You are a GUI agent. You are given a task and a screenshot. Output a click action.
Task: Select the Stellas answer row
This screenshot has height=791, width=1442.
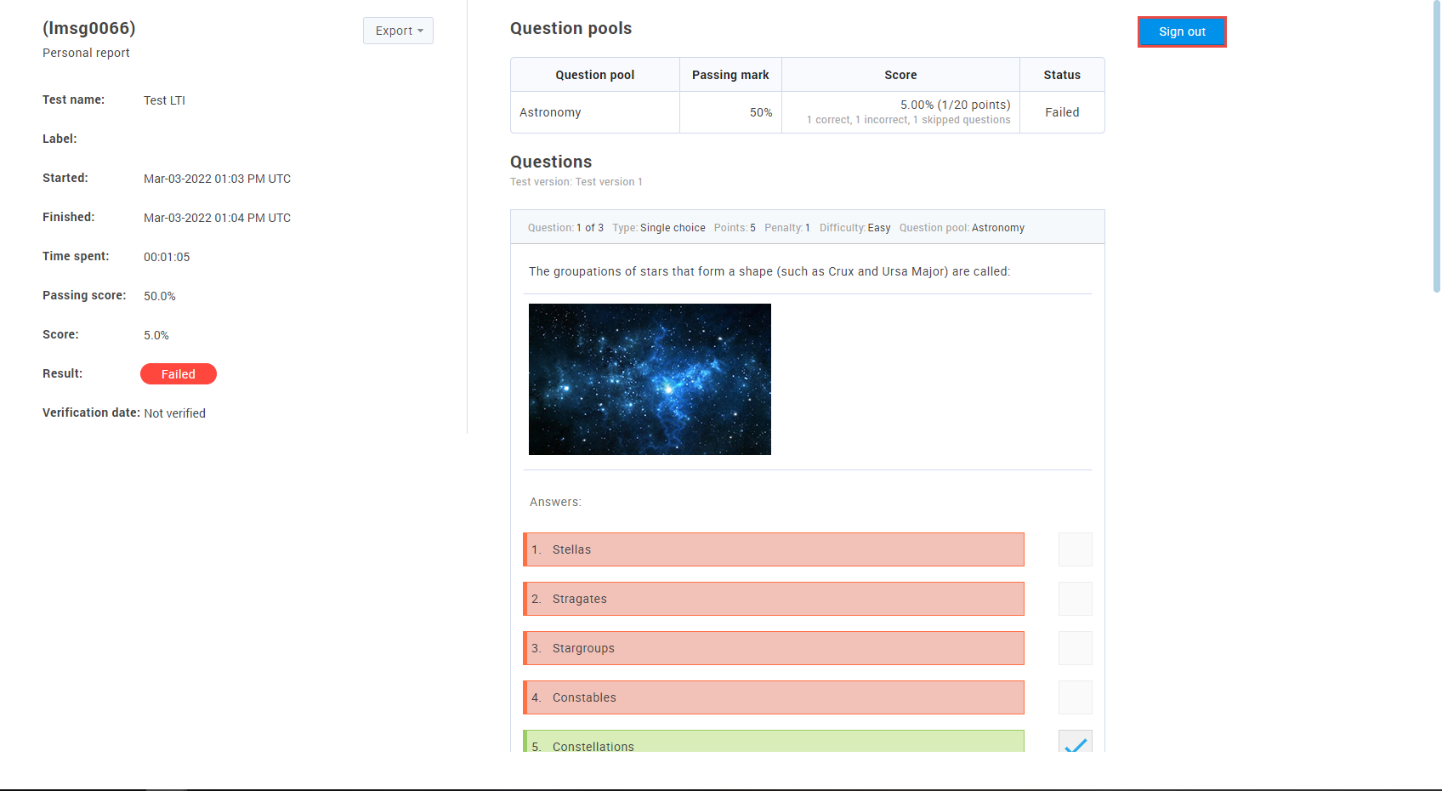(x=774, y=549)
